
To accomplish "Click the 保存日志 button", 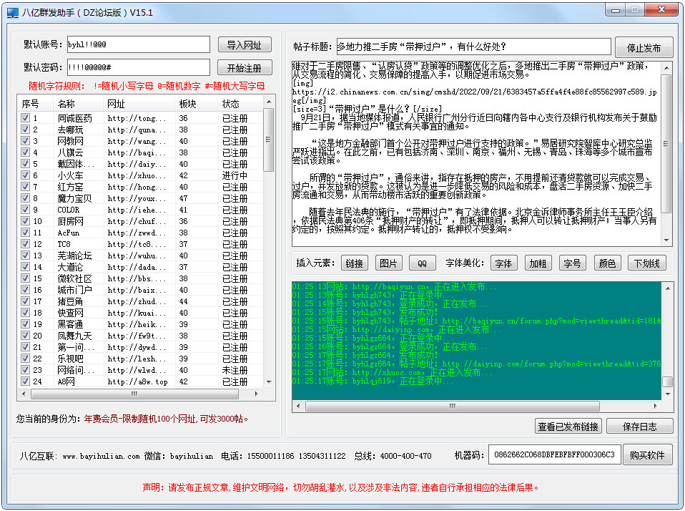I will (x=639, y=427).
